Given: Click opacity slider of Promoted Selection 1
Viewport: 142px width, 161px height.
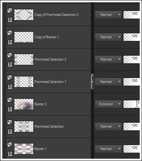Looking at the screenshot, I should [131, 82].
